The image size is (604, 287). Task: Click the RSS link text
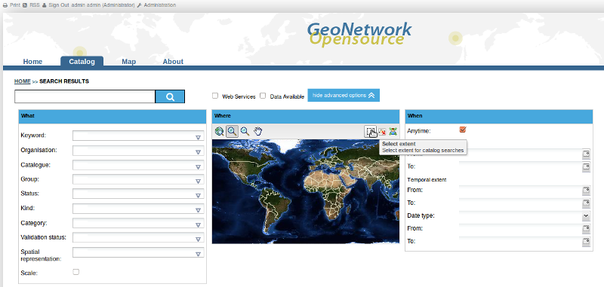coord(35,5)
